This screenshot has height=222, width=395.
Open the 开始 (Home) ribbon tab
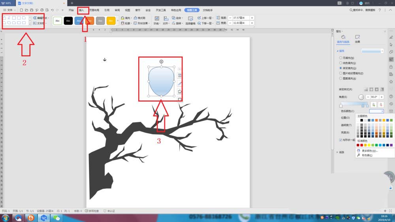coord(71,10)
